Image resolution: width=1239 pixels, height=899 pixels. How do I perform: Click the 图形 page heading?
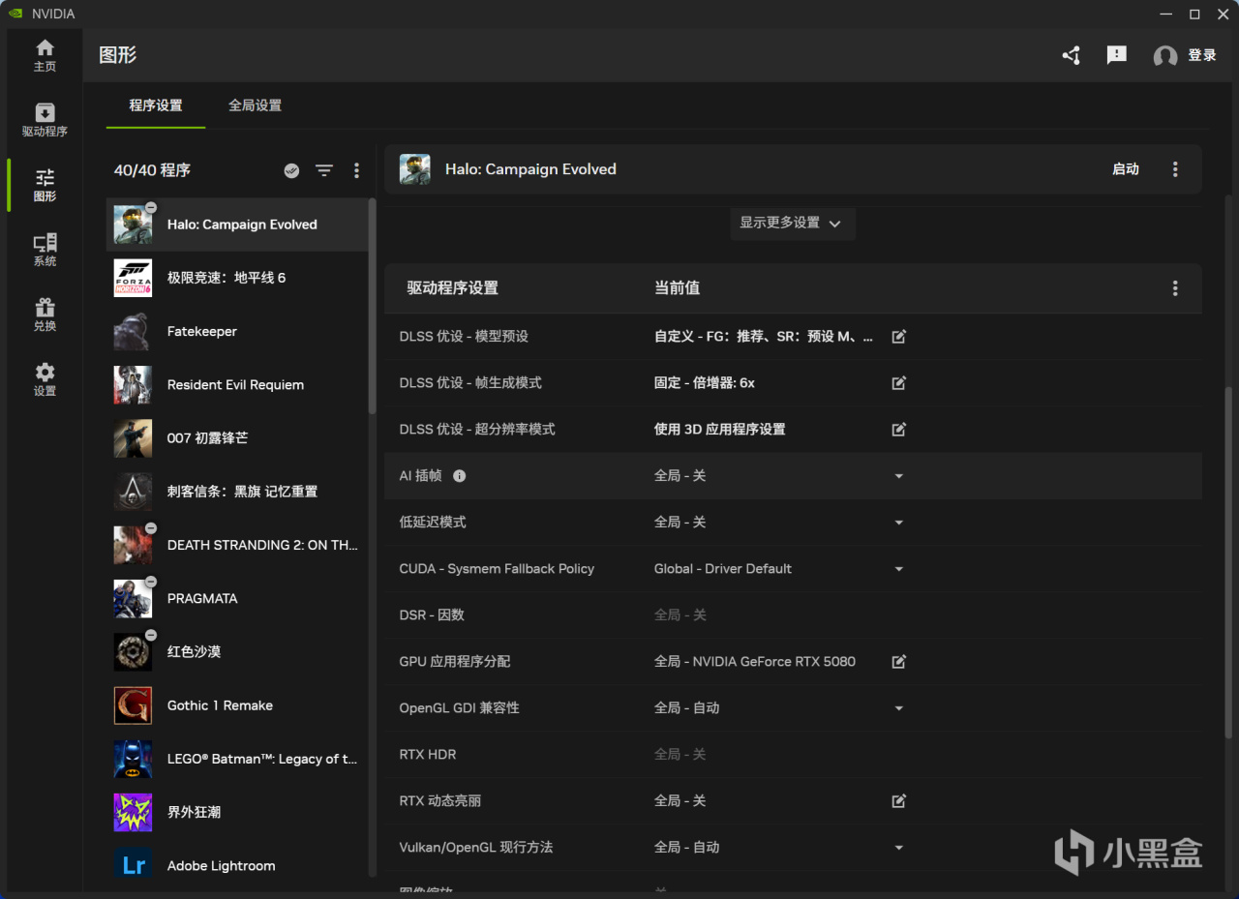[x=118, y=55]
